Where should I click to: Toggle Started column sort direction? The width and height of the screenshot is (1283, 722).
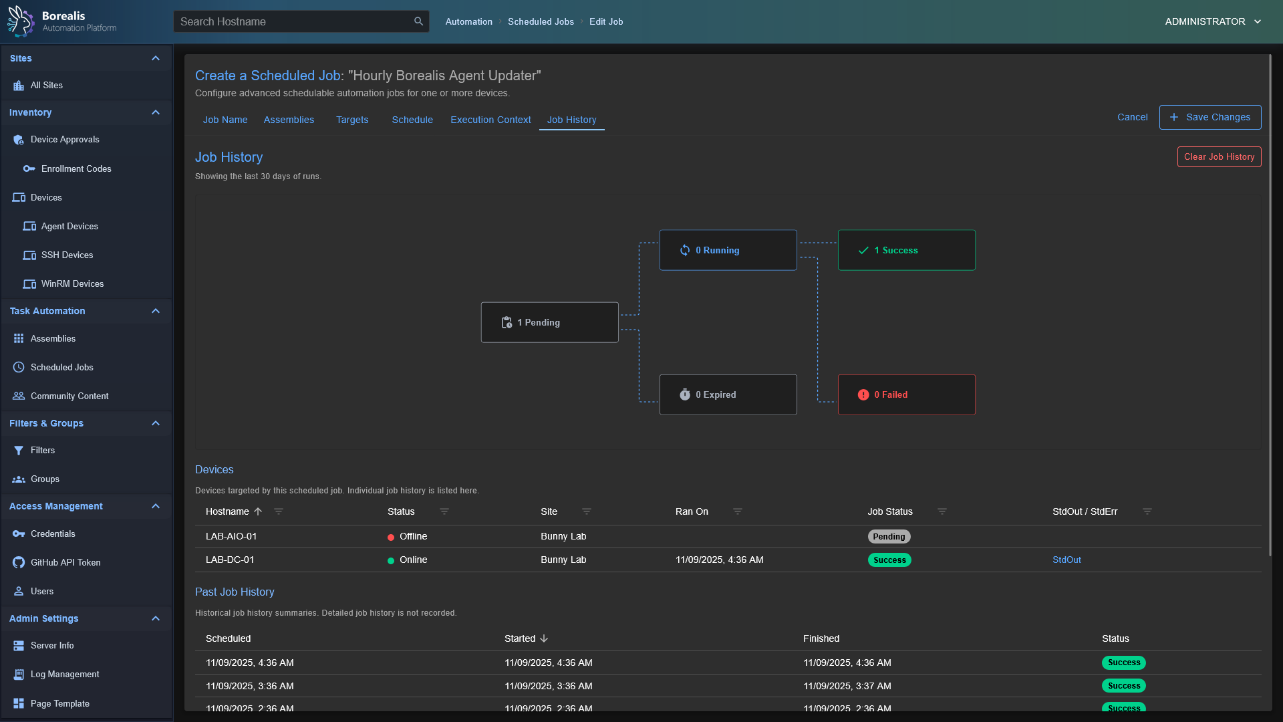pyautogui.click(x=544, y=638)
